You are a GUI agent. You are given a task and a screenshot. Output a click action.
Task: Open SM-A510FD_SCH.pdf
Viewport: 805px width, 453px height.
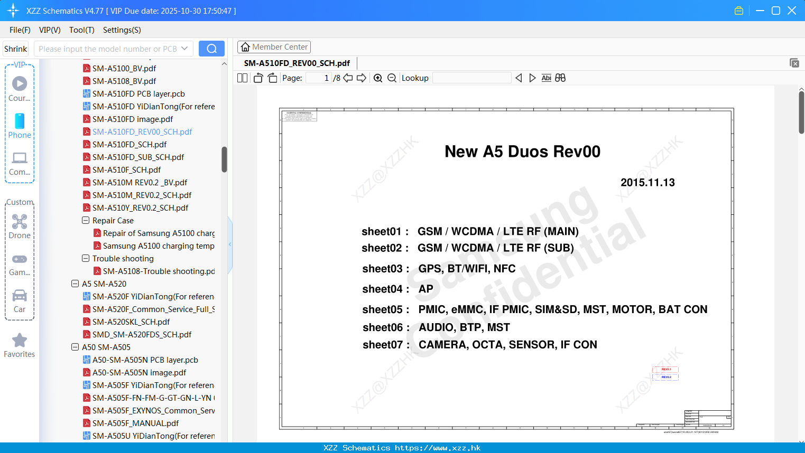(129, 144)
